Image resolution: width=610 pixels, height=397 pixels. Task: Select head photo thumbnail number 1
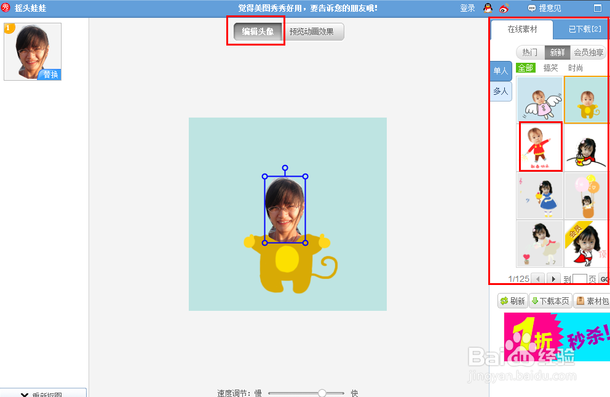point(33,51)
